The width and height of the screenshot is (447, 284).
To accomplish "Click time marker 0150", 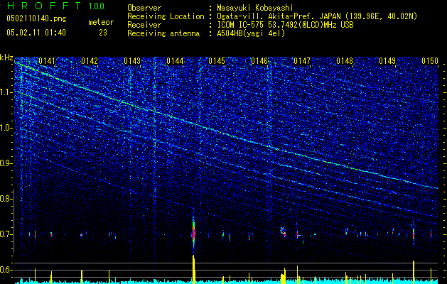I will pos(430,60).
